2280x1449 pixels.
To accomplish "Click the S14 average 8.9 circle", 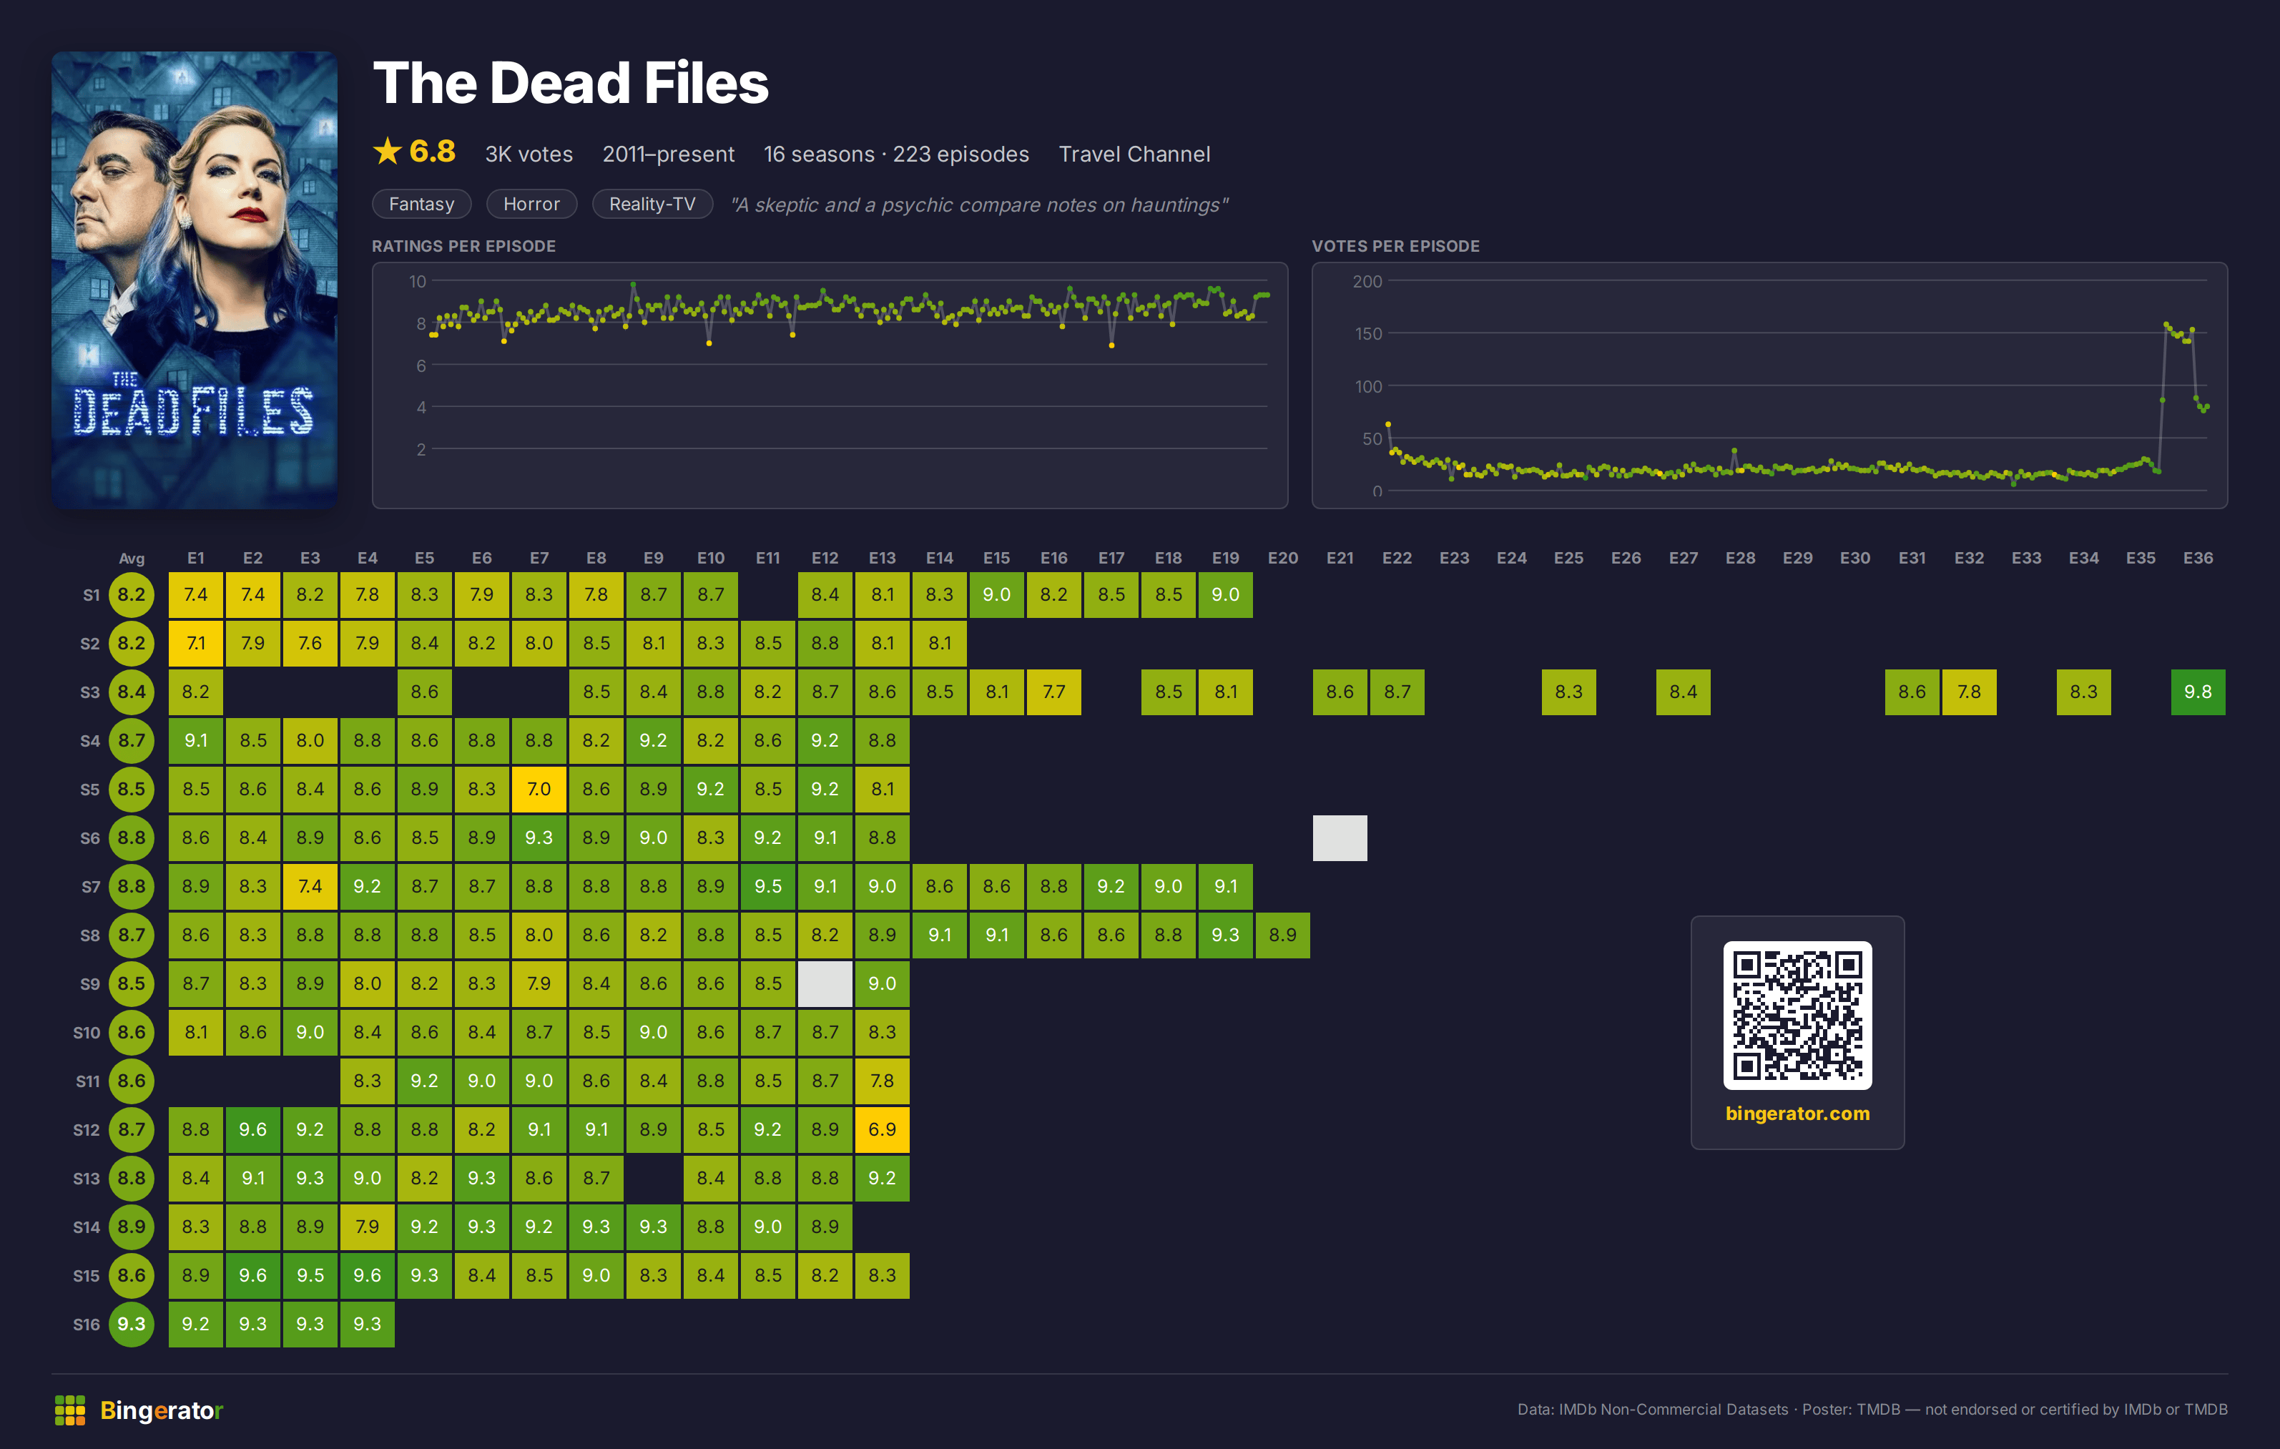I will [132, 1225].
